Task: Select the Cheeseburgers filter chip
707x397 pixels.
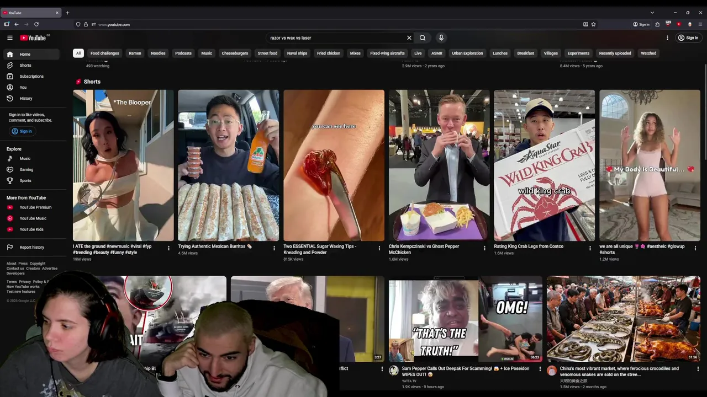Action: pos(235,53)
